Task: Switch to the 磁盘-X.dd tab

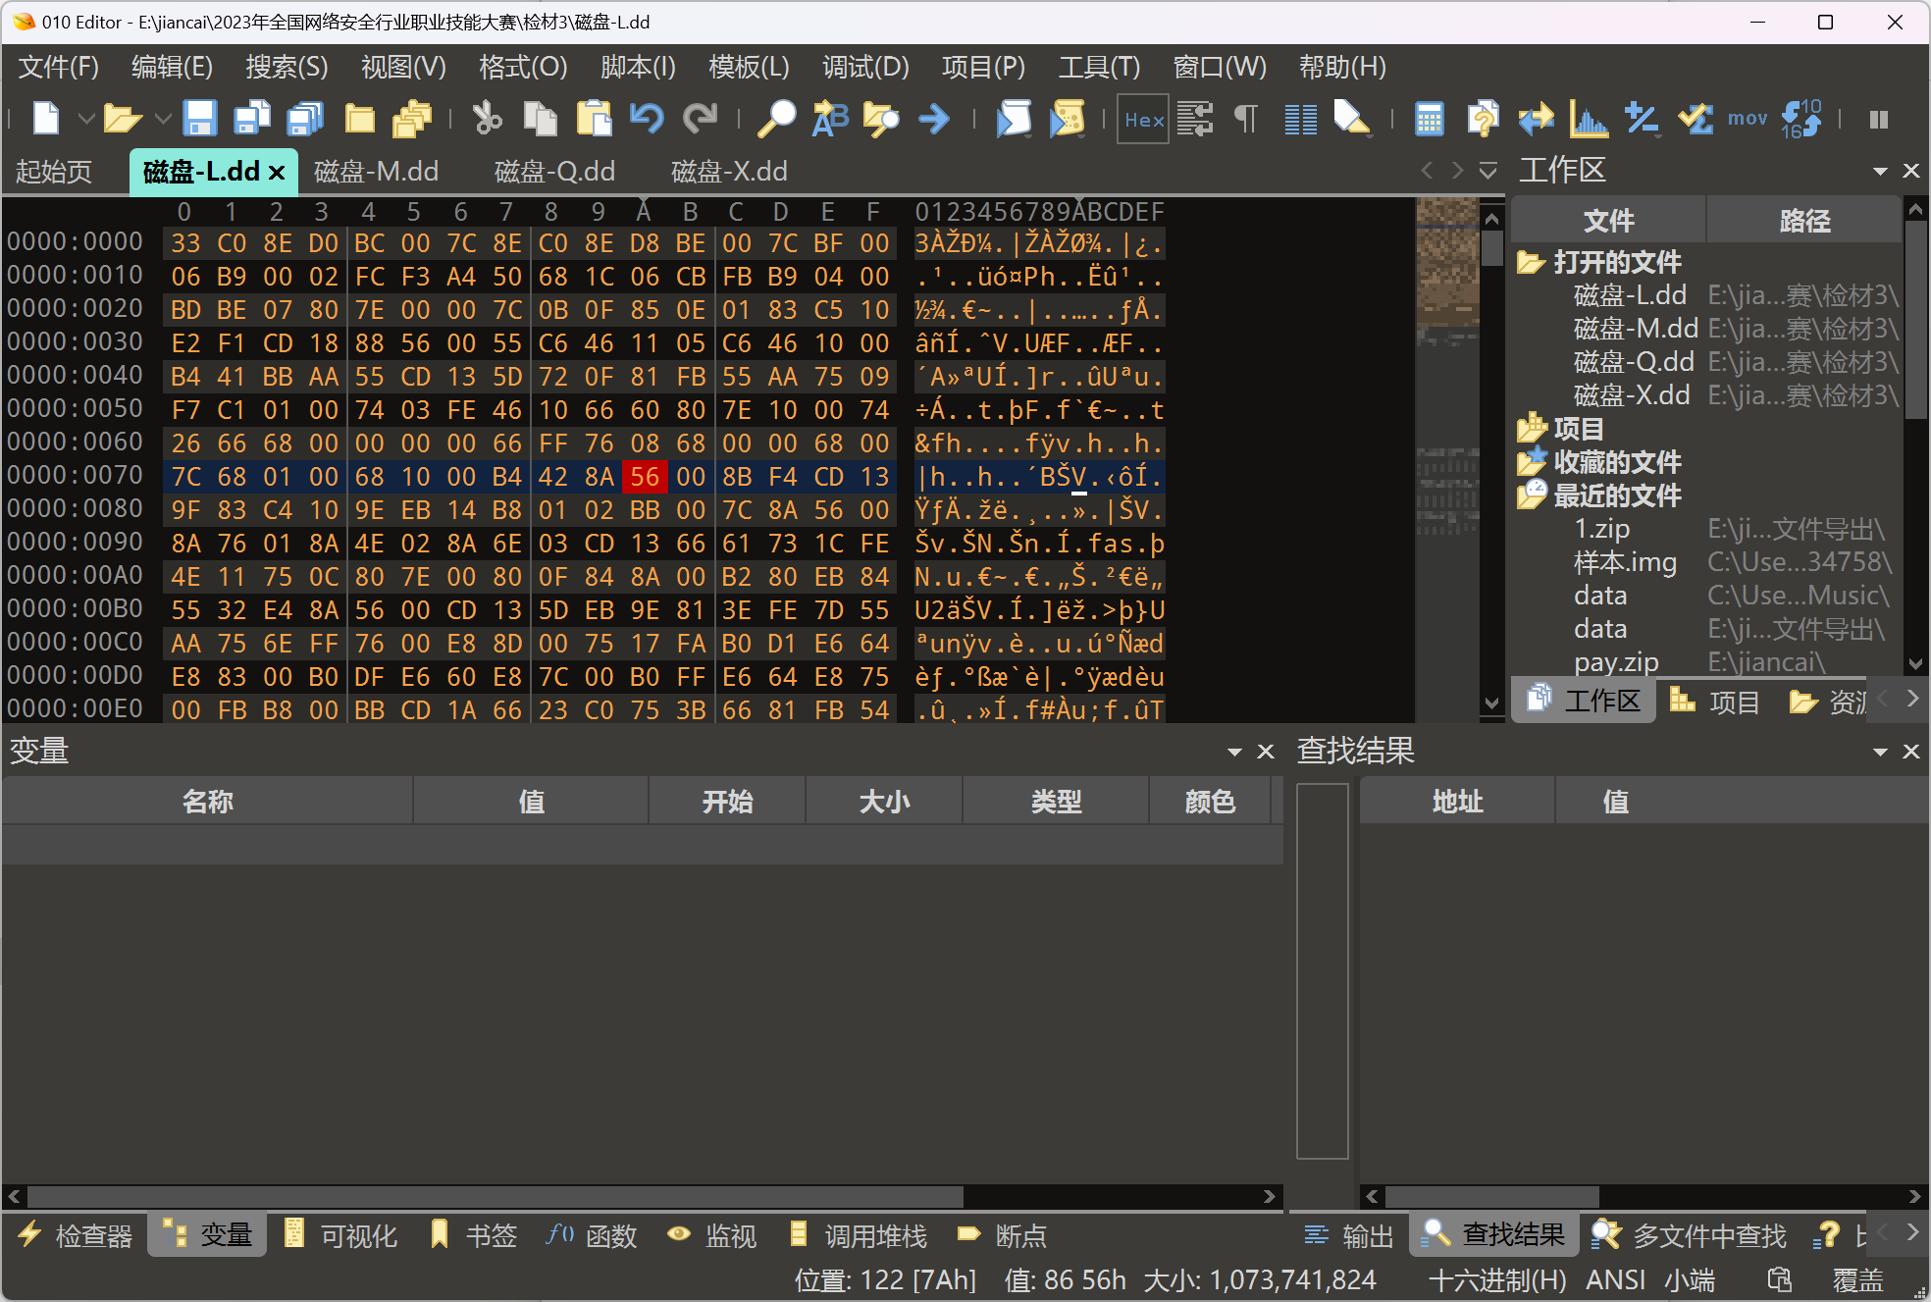Action: 729,172
